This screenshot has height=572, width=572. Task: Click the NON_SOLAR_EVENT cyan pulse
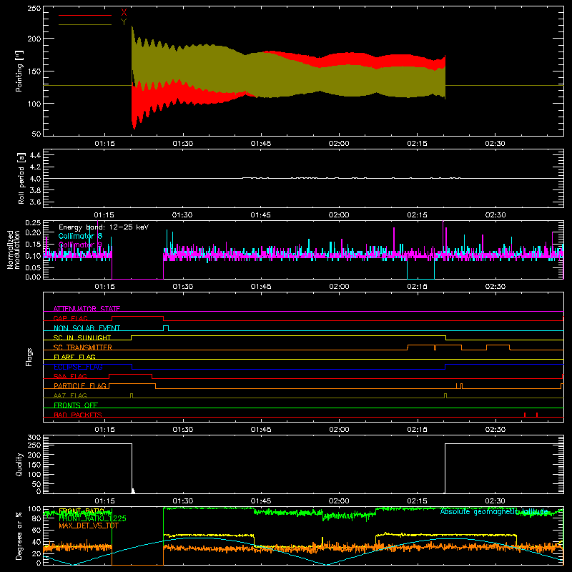166,328
